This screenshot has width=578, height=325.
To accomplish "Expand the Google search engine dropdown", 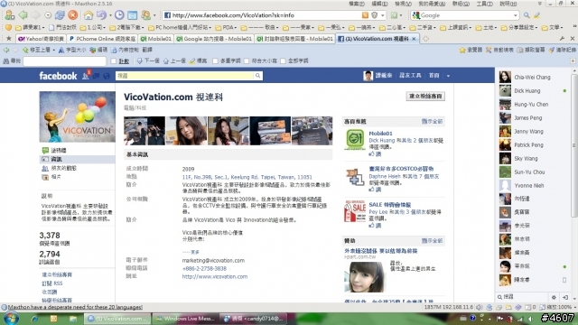I will pyautogui.click(x=516, y=15).
